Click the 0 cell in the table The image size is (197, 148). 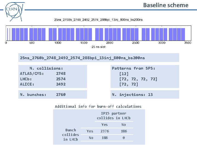point(124,138)
